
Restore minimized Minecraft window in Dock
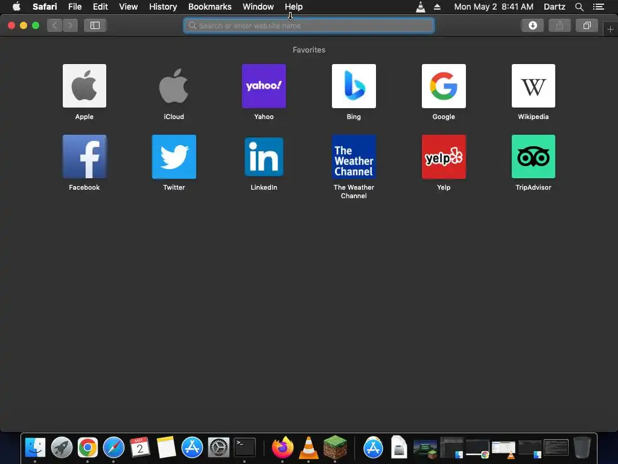(x=425, y=449)
